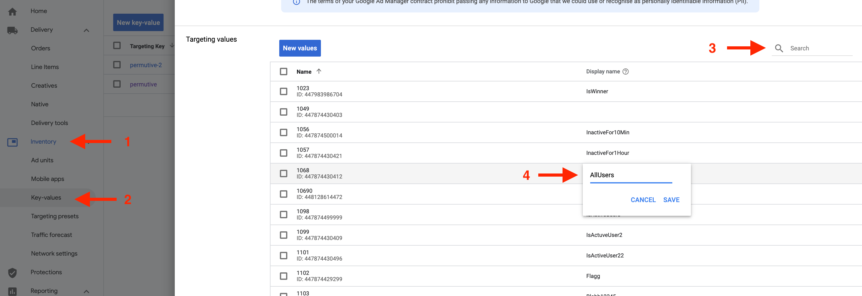Select Inventory in sidebar
This screenshot has width=862, height=296.
click(43, 141)
